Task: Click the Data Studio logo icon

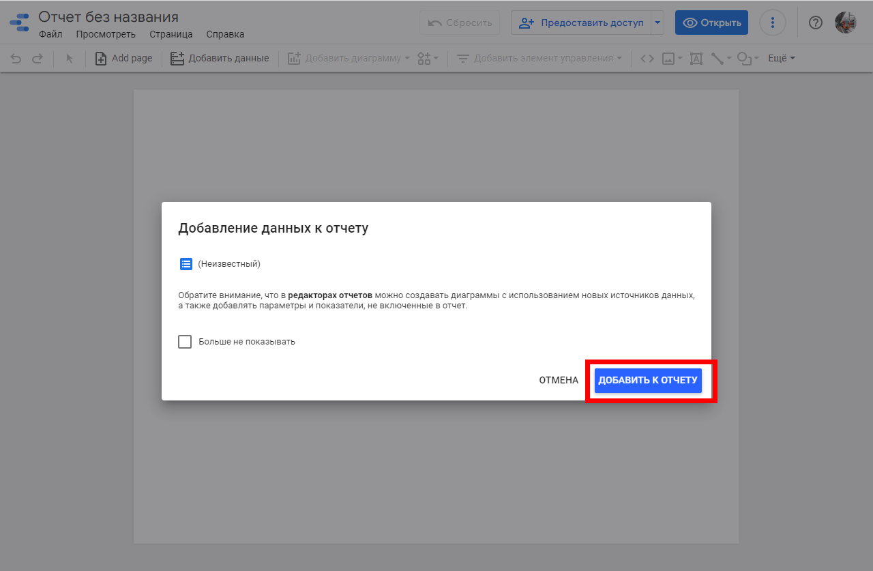Action: pyautogui.click(x=19, y=23)
